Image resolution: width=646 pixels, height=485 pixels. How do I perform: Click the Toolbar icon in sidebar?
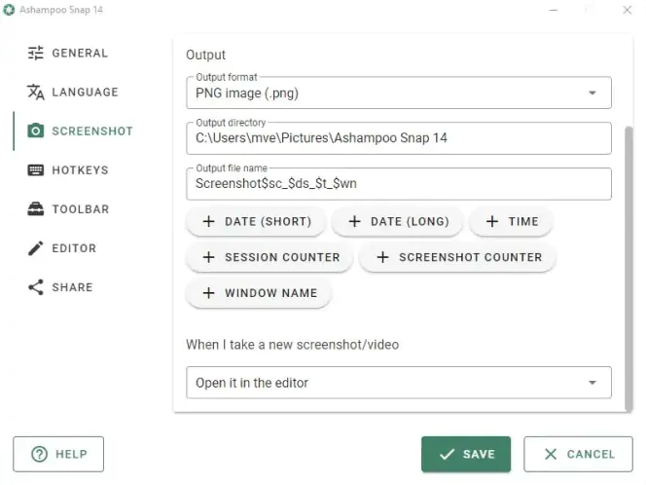pyautogui.click(x=36, y=209)
